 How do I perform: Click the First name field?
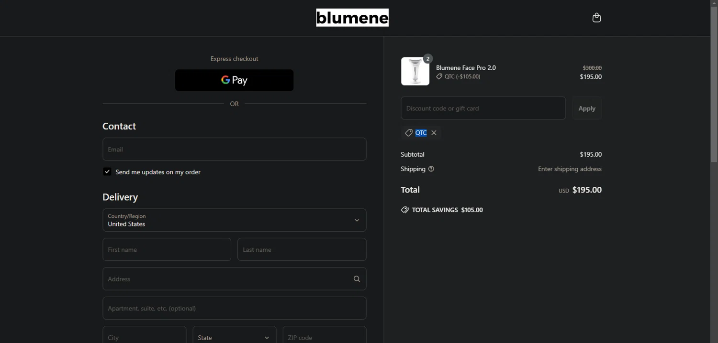[x=167, y=250]
